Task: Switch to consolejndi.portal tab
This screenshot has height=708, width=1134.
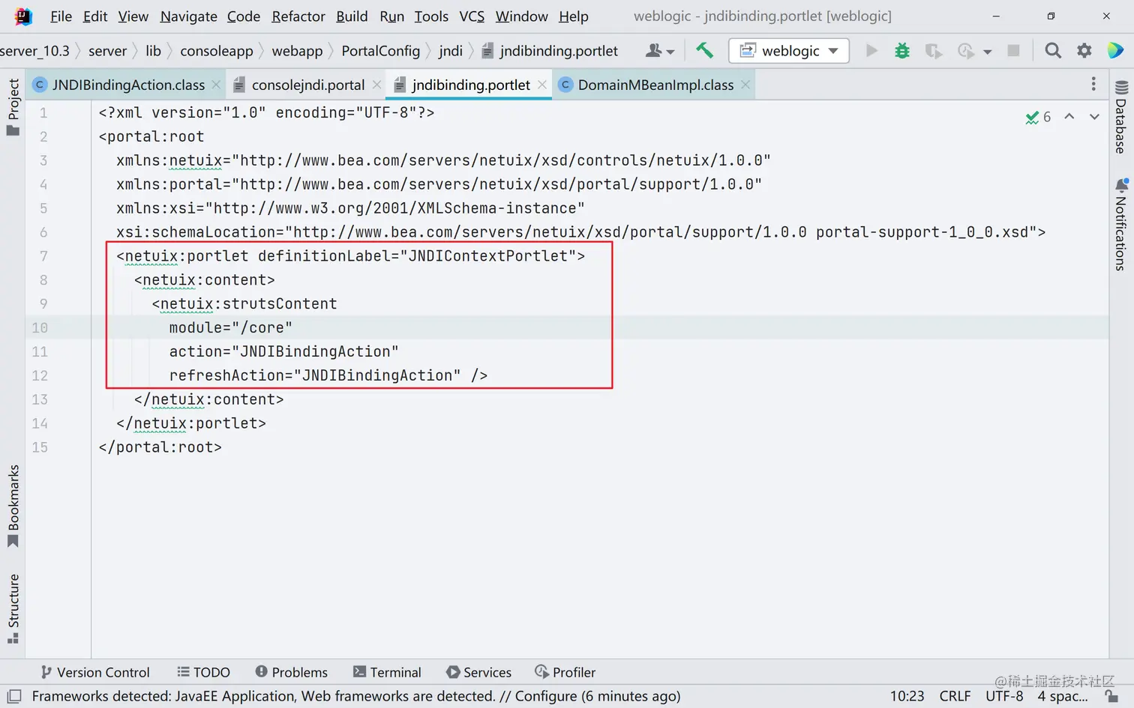Action: [308, 85]
